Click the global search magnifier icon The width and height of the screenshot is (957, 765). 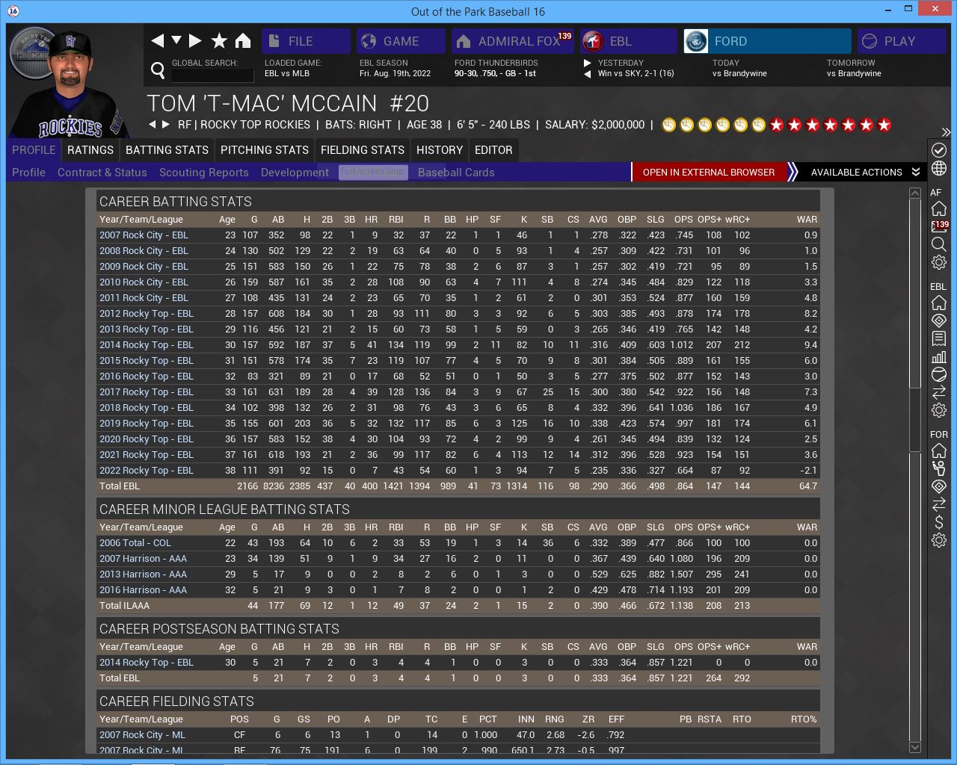(x=158, y=70)
